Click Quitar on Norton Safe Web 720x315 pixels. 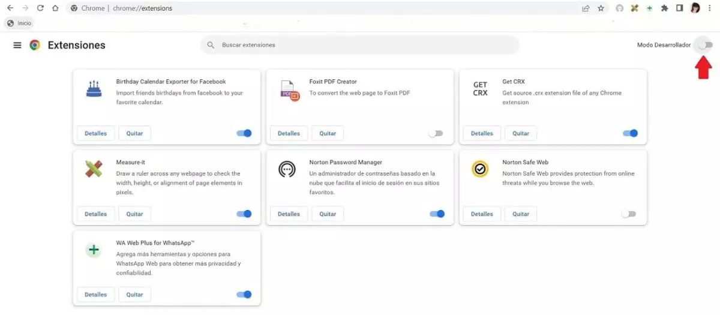point(521,214)
